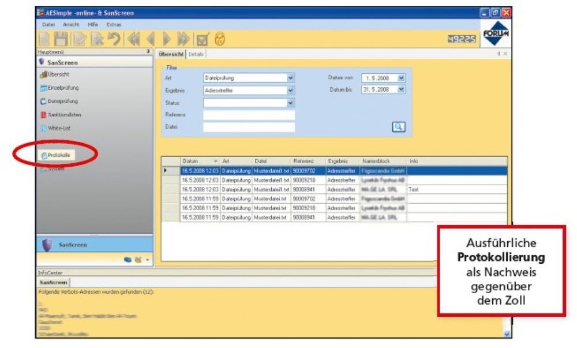The image size is (577, 348).
Task: Go to next record arrow
Action: 167,39
